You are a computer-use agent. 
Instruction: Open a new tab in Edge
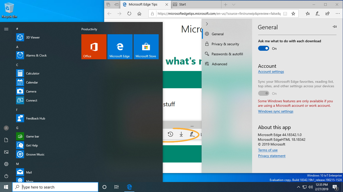tap(225, 4)
